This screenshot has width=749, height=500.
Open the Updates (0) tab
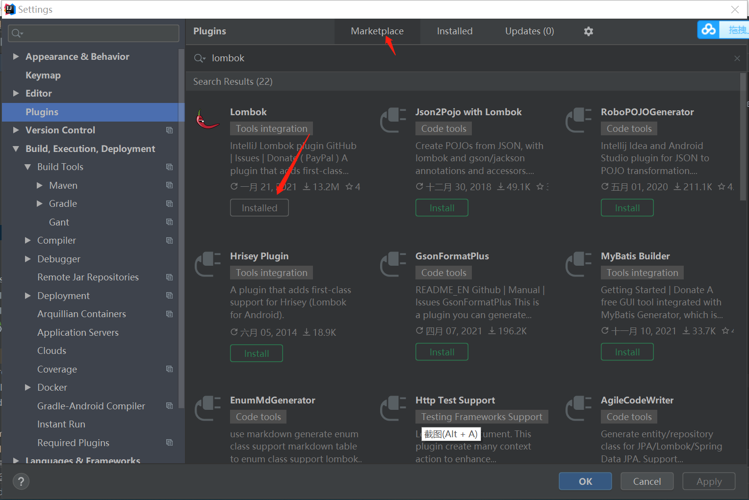(529, 31)
